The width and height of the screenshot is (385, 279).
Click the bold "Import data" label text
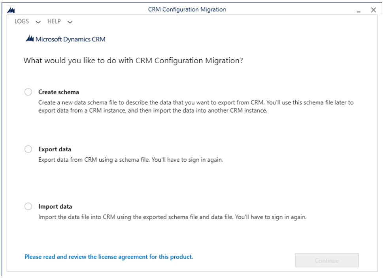pos(55,207)
